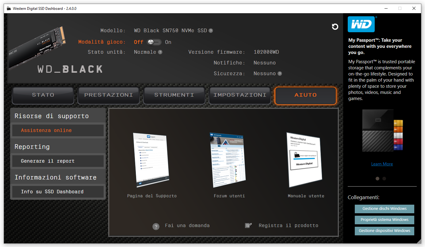Viewport: 425px width, 247px height.
Task: Select the AIUTO tab
Action: coord(306,95)
